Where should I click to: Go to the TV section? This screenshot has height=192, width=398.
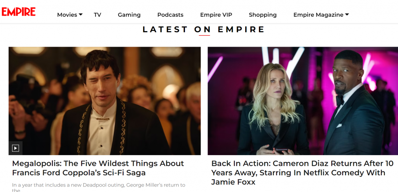98,15
